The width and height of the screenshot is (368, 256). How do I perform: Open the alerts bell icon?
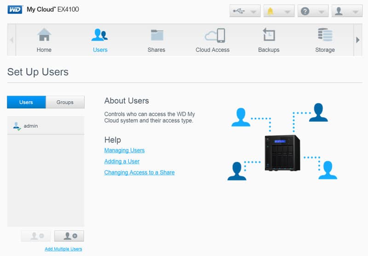tap(270, 11)
